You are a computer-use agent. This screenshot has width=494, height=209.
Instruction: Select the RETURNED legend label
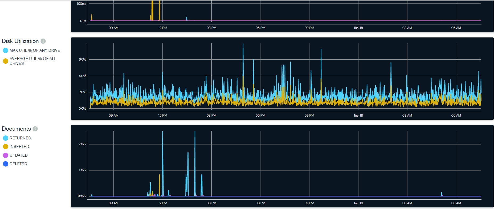20,138
